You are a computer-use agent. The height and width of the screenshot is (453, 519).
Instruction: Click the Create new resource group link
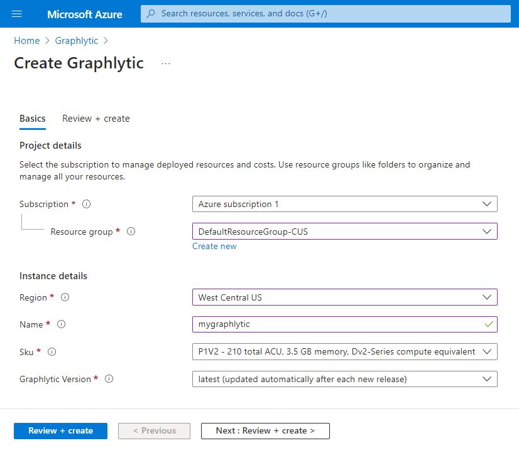tap(214, 247)
